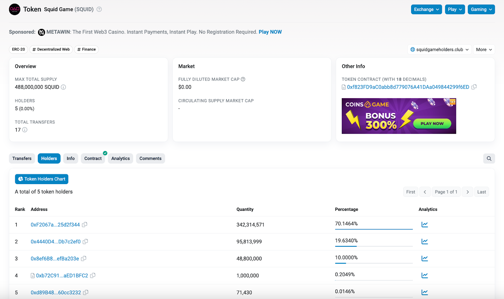Click the Squid Game token logo
The image size is (504, 299).
pos(14,9)
